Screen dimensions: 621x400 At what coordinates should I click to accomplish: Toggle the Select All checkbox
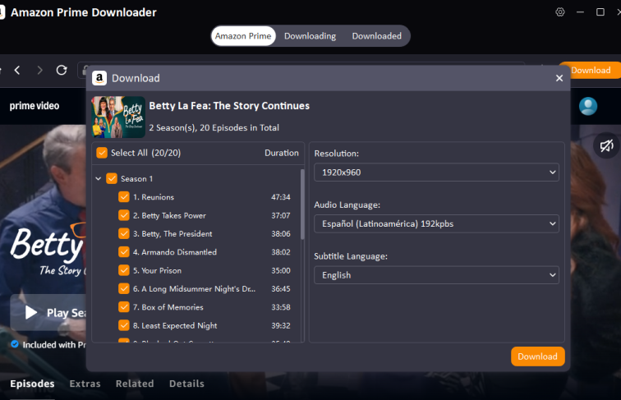click(102, 153)
